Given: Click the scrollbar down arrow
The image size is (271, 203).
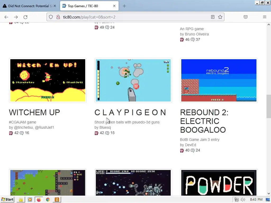Looking at the screenshot, I should coord(269,193).
